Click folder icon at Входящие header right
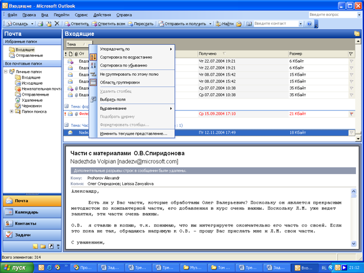 pyautogui.click(x=357, y=34)
